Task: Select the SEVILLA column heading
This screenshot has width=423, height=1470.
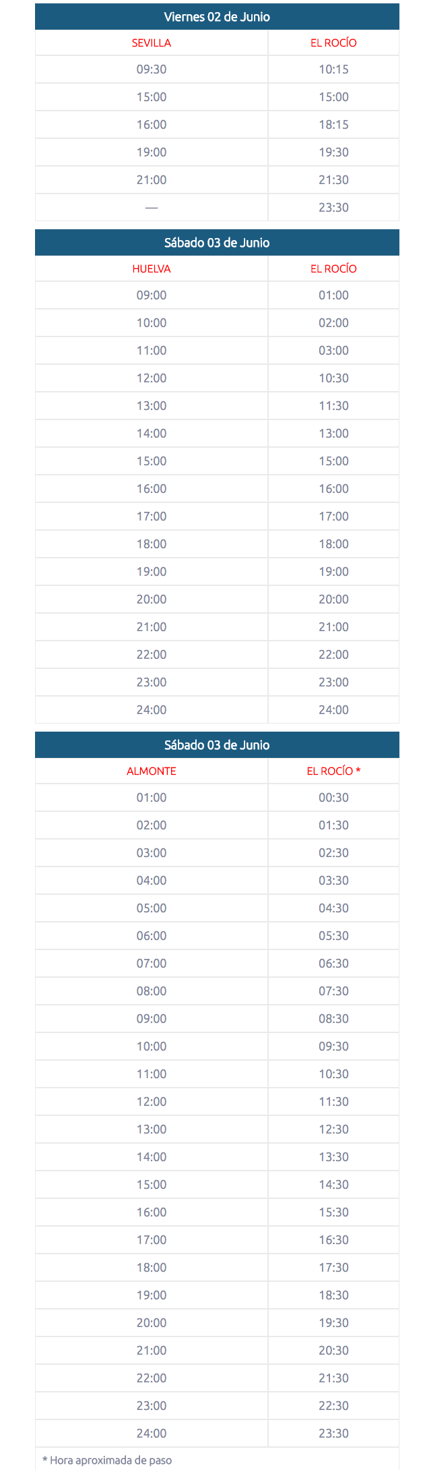Action: [152, 43]
